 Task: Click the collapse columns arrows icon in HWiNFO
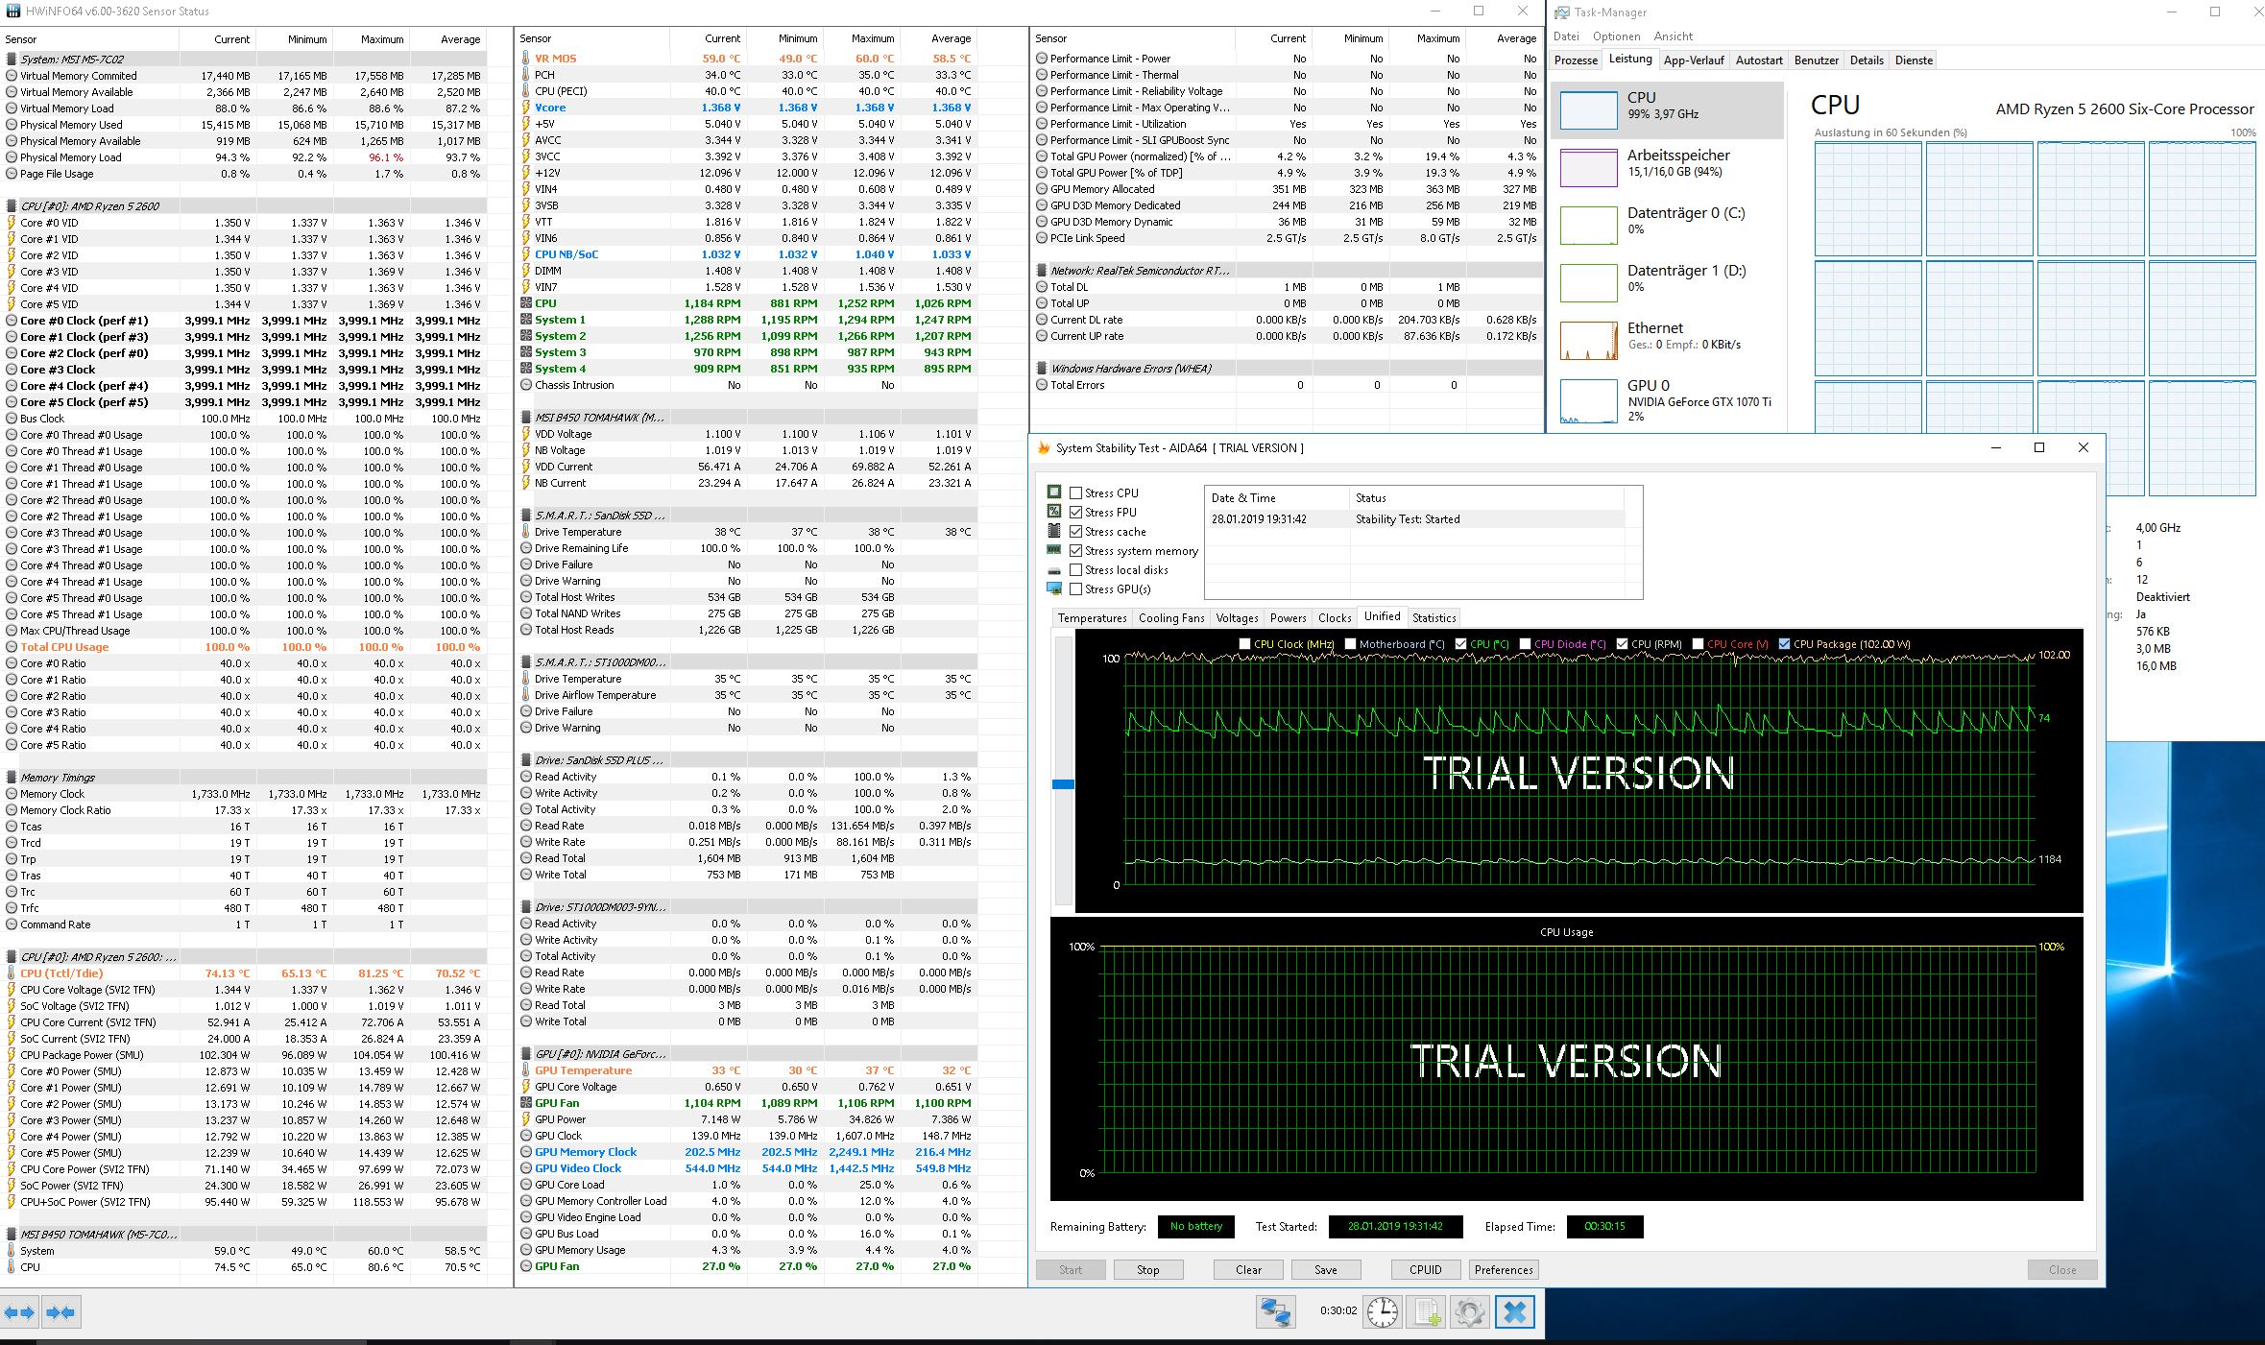[x=60, y=1311]
